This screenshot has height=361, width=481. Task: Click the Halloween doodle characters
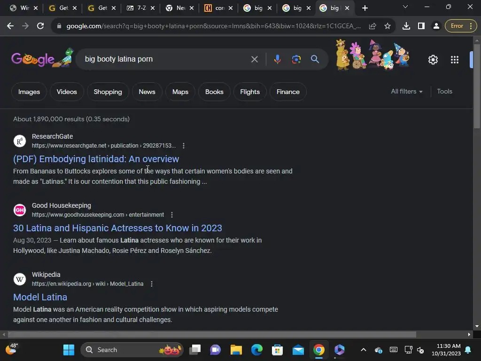tap(372, 55)
